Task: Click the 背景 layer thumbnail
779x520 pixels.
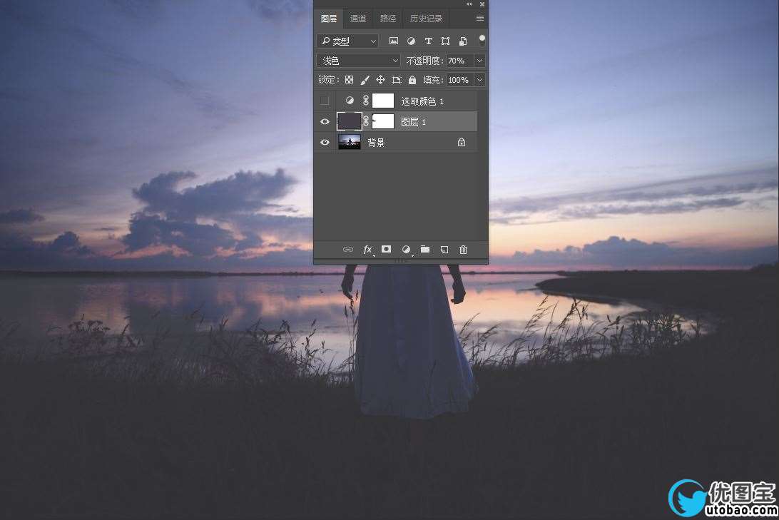Action: (x=350, y=142)
